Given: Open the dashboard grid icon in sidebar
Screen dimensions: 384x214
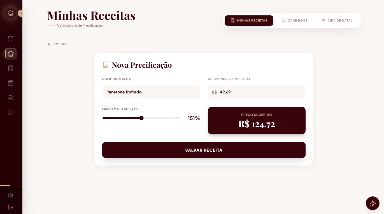Looking at the screenshot, I should 11,39.
